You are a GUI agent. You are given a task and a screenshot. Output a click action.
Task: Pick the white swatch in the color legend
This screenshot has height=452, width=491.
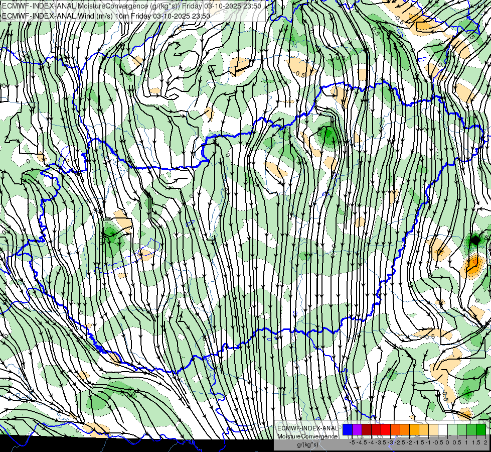click(443, 429)
